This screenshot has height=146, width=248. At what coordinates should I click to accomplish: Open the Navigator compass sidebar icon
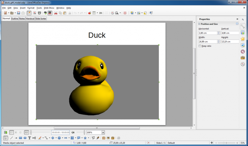[x=243, y=64]
